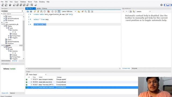
Task: Click the create function icon
Action: [28, 5]
